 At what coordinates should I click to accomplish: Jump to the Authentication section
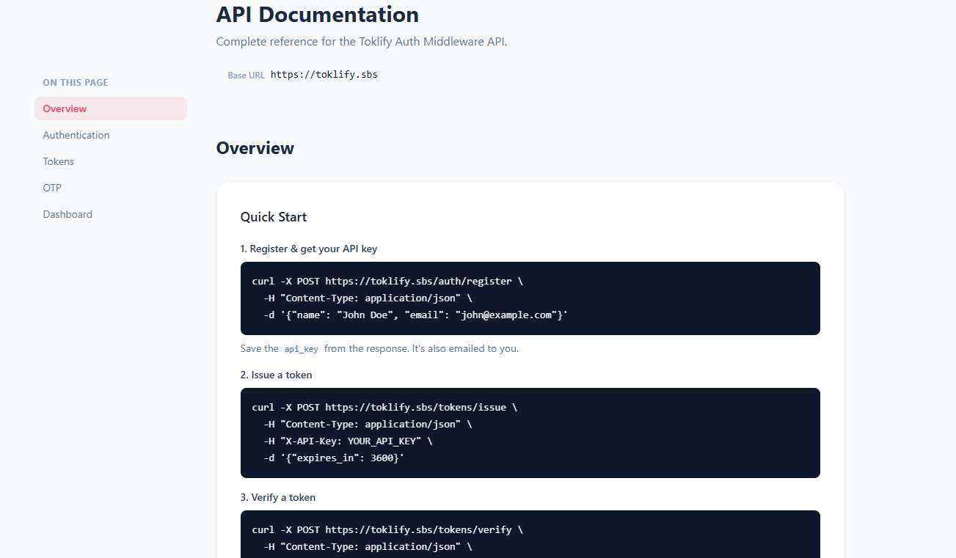coord(76,135)
